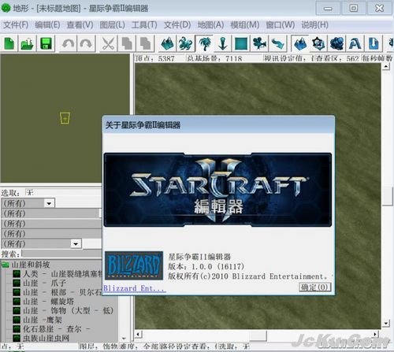Image resolution: width=394 pixels, height=352 pixels.
Task: Select tree item 人类 - 山崖裂缝填塞物
Action: click(62, 274)
